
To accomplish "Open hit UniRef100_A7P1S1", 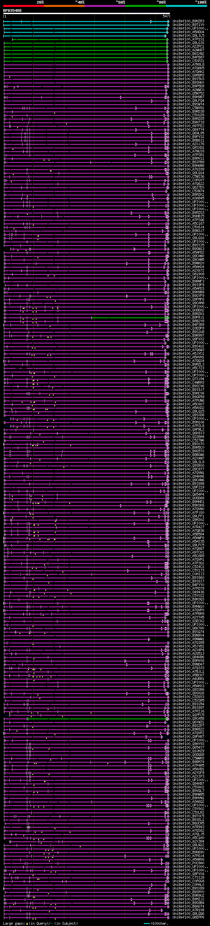I will [188, 39].
